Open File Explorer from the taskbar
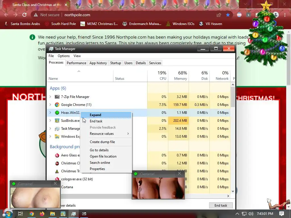 click(x=53, y=214)
